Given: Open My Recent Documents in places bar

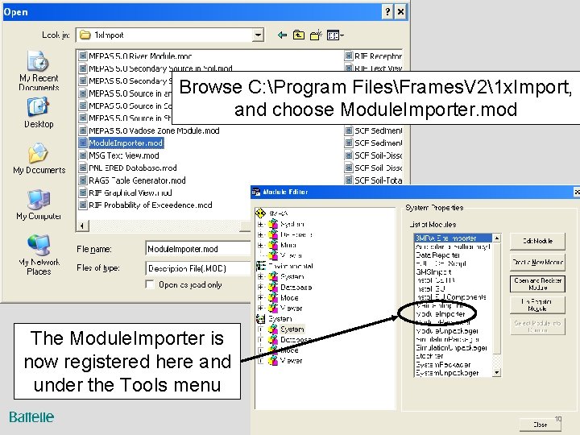Looking at the screenshot, I should 39,71.
